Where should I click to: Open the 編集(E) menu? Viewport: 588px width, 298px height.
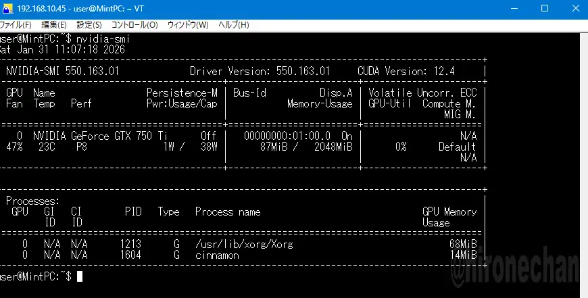pyautogui.click(x=53, y=25)
